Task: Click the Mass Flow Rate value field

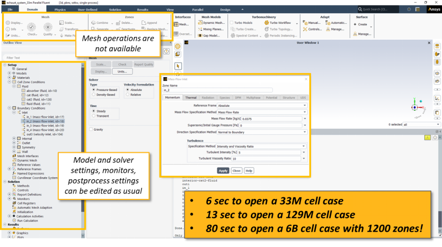Action: point(272,118)
